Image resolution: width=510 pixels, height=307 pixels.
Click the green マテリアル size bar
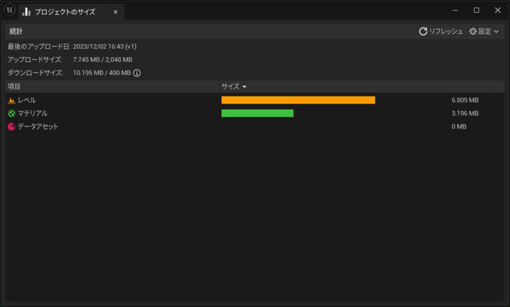[257, 113]
